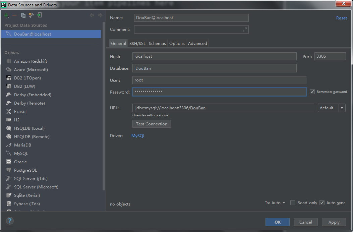The image size is (353, 232).
Task: Remove selected data source with minus icon
Action: [14, 15]
